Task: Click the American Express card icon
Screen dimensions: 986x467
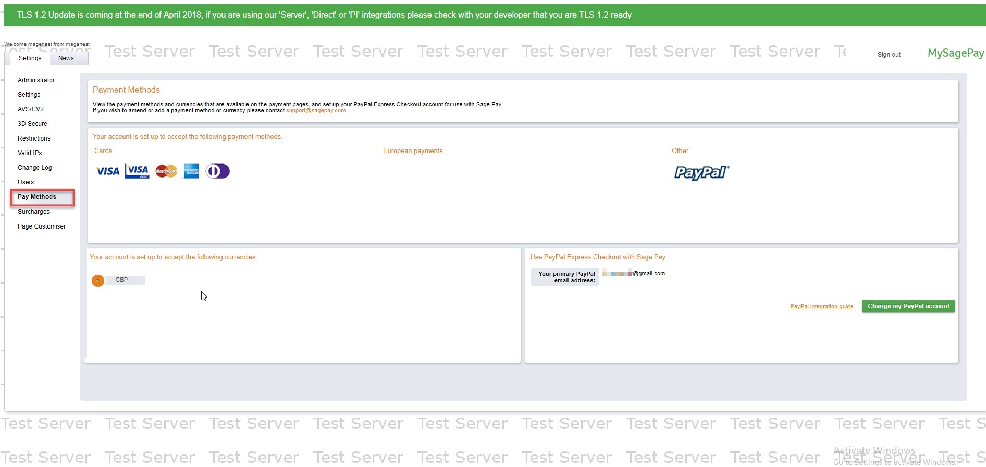Action: (191, 171)
